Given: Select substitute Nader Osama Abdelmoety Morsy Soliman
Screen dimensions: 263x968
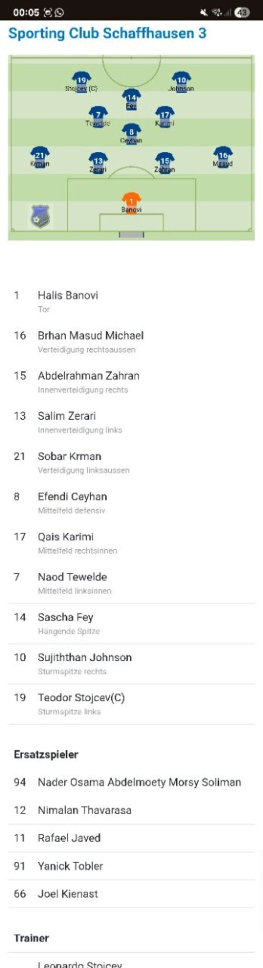Looking at the screenshot, I should [131, 782].
